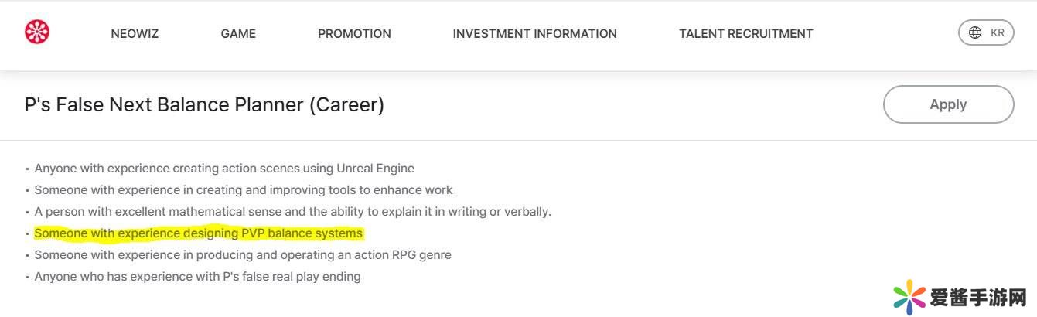Open the GAME menu
The height and width of the screenshot is (317, 1037).
click(238, 34)
